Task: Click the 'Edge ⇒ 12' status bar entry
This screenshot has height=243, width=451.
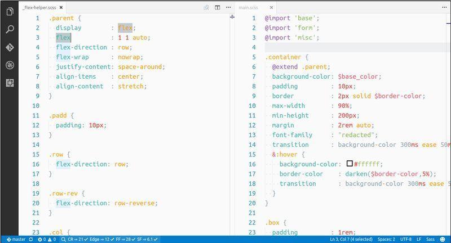Action: click(x=102, y=239)
